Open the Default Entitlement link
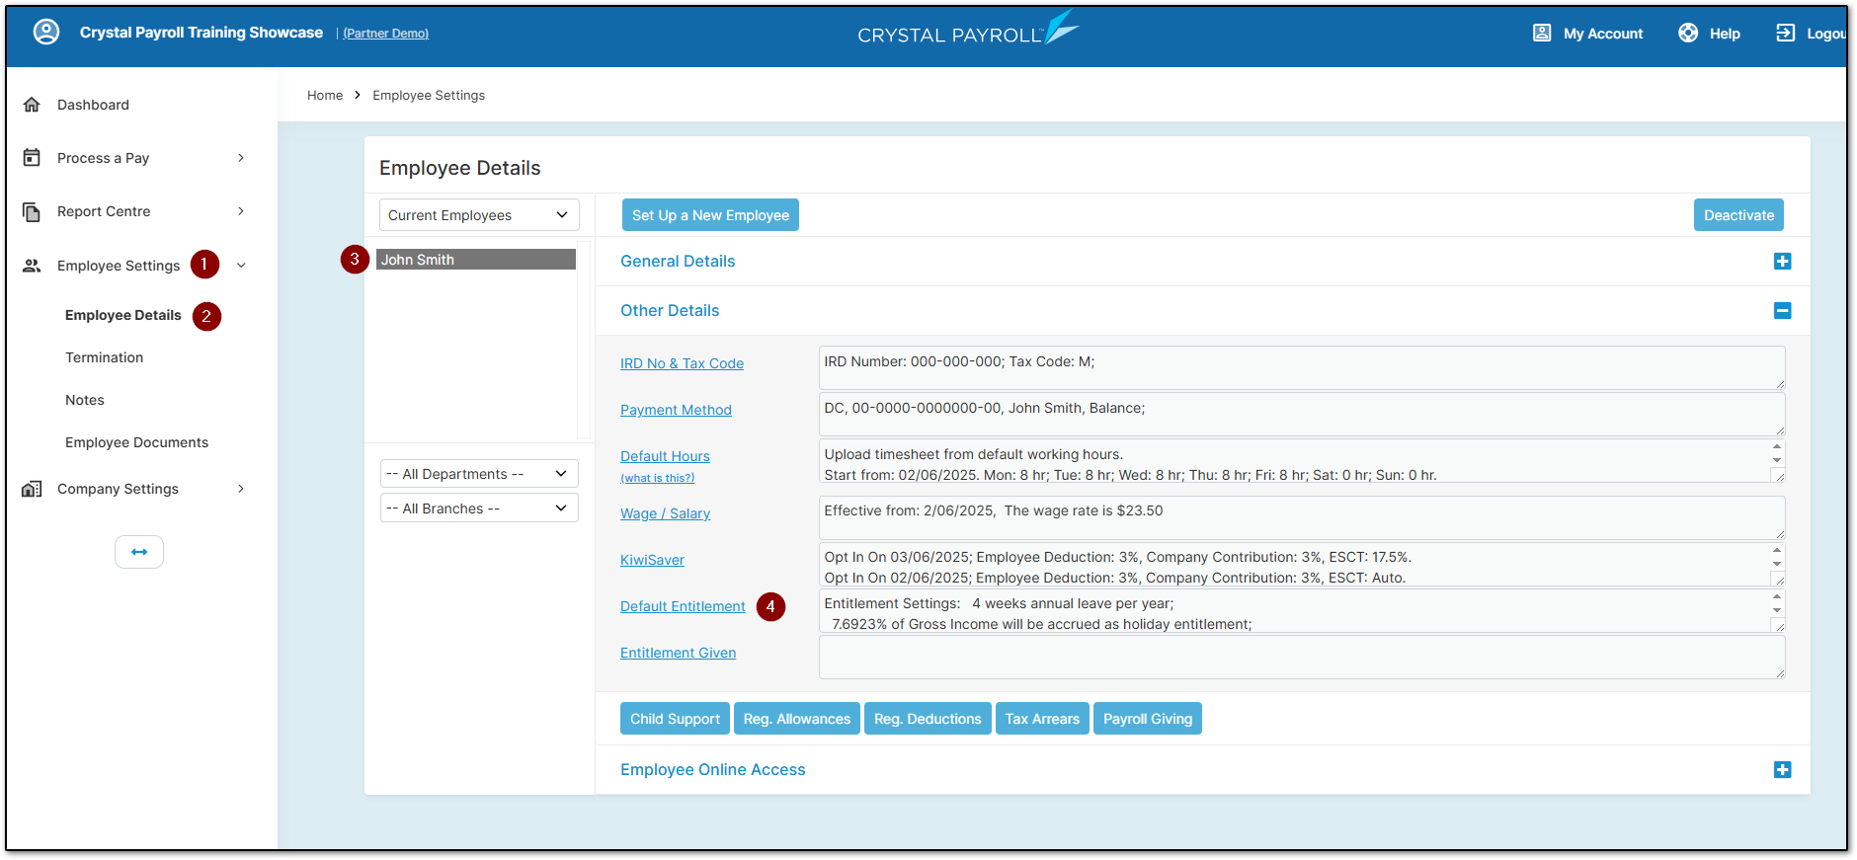Image resolution: width=1857 pixels, height=860 pixels. pos(683,606)
